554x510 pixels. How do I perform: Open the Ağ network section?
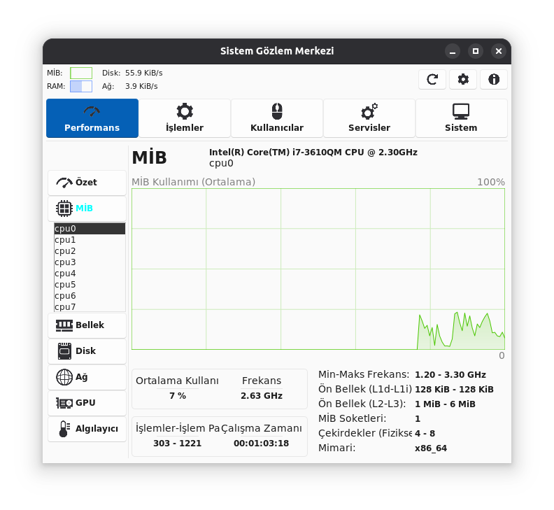point(87,377)
